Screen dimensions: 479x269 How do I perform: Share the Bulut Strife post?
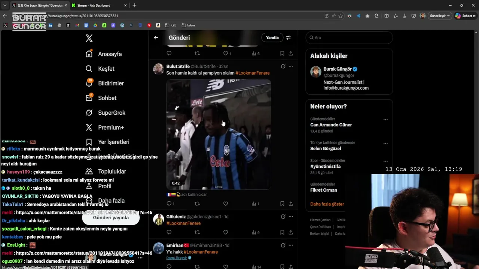(x=291, y=204)
